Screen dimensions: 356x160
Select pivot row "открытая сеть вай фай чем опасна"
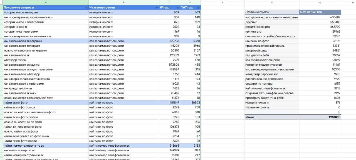[272, 93]
